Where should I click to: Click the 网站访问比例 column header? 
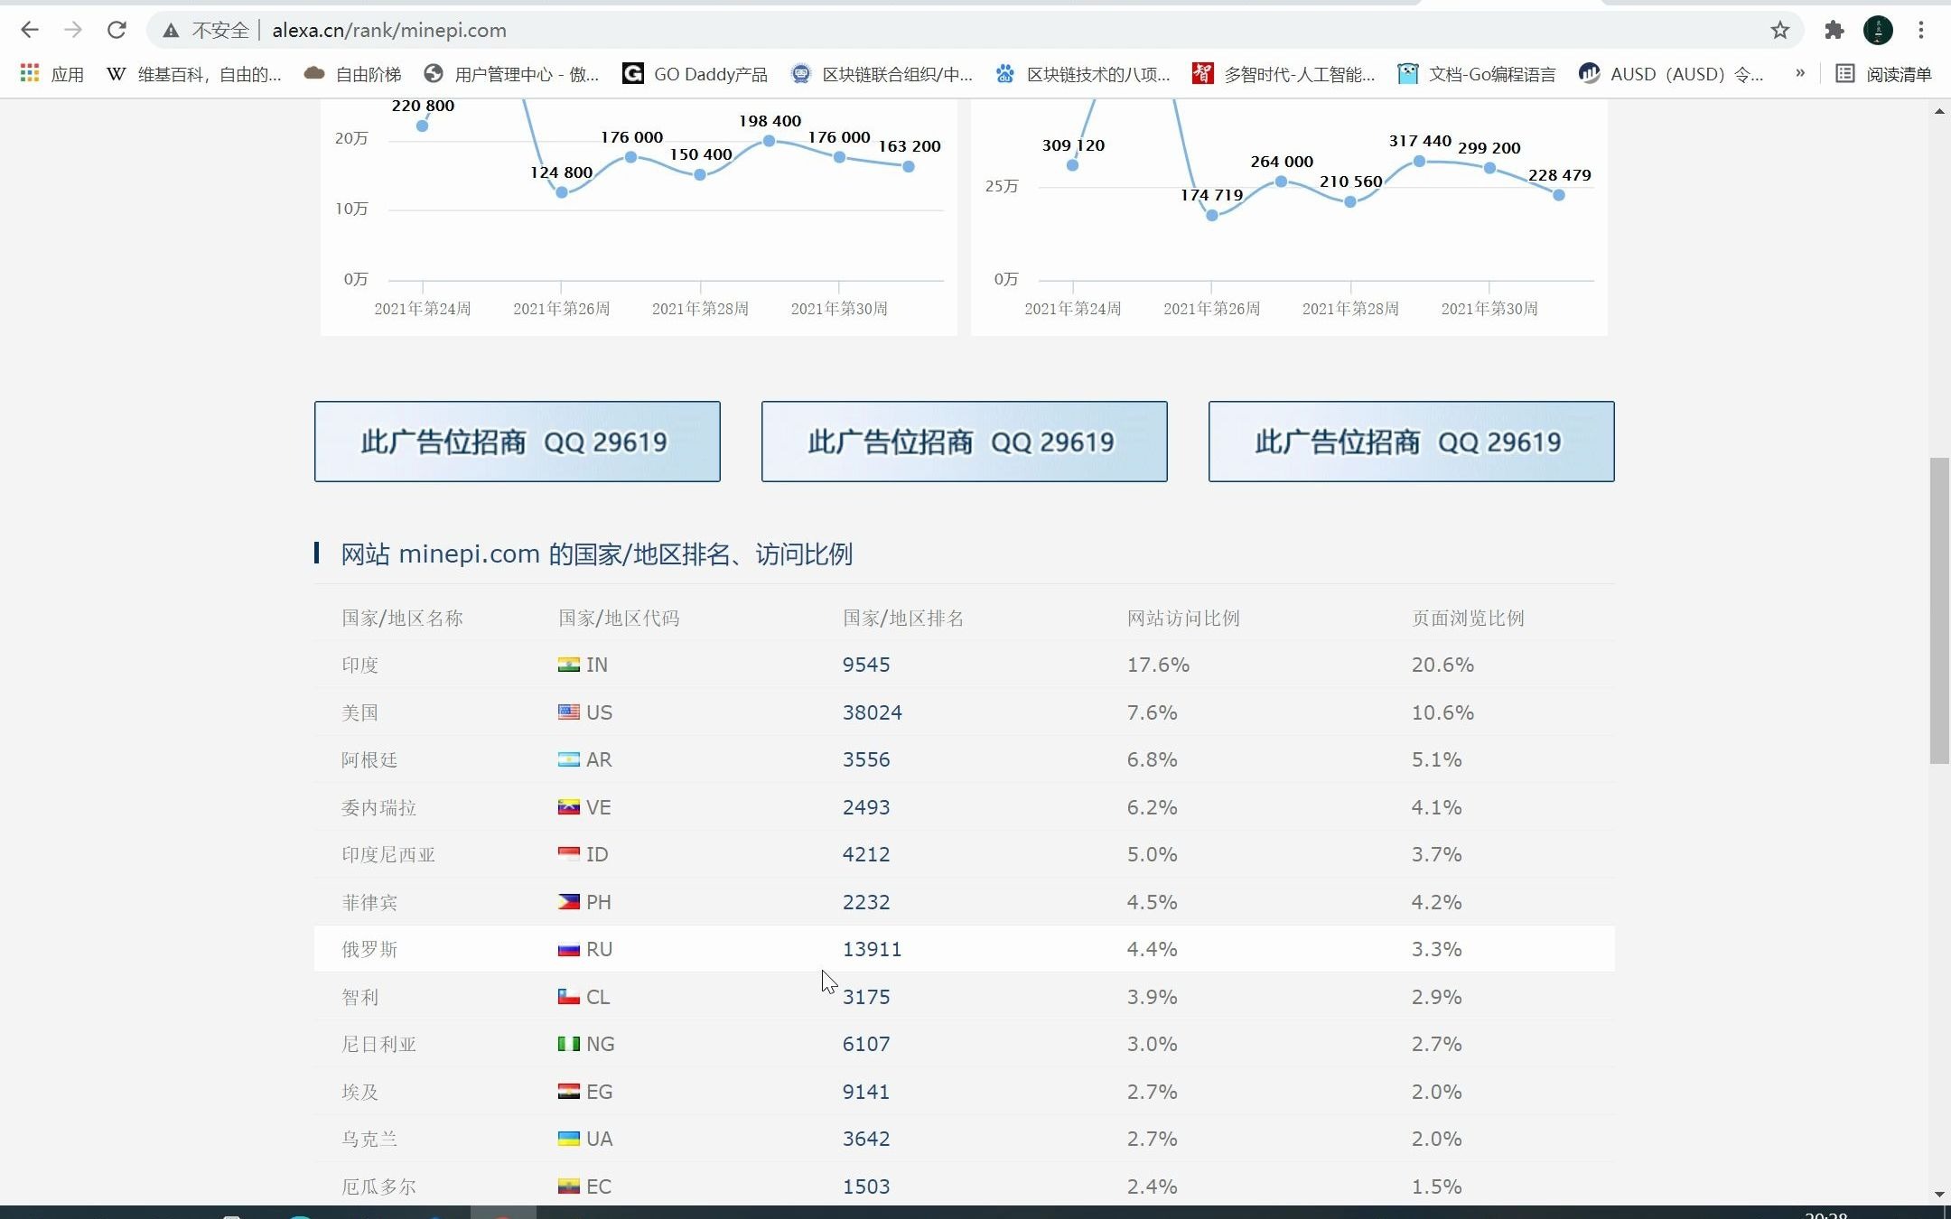pos(1183,619)
